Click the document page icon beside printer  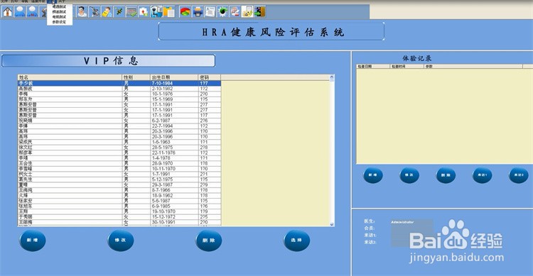pos(210,12)
